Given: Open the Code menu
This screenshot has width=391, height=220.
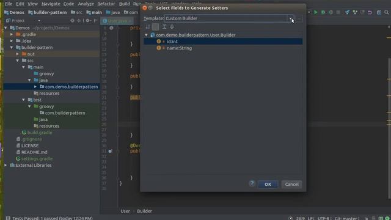Looking at the screenshot, I should [x=68, y=4].
